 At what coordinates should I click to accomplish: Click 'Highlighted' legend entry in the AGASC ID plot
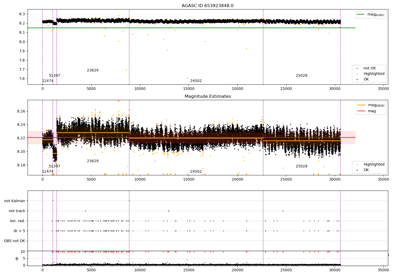(x=371, y=74)
